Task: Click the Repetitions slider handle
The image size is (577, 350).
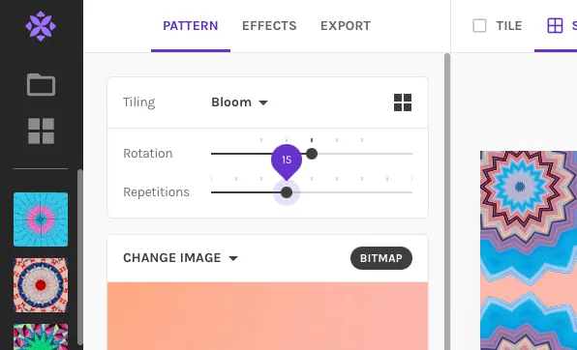Action: 287,192
